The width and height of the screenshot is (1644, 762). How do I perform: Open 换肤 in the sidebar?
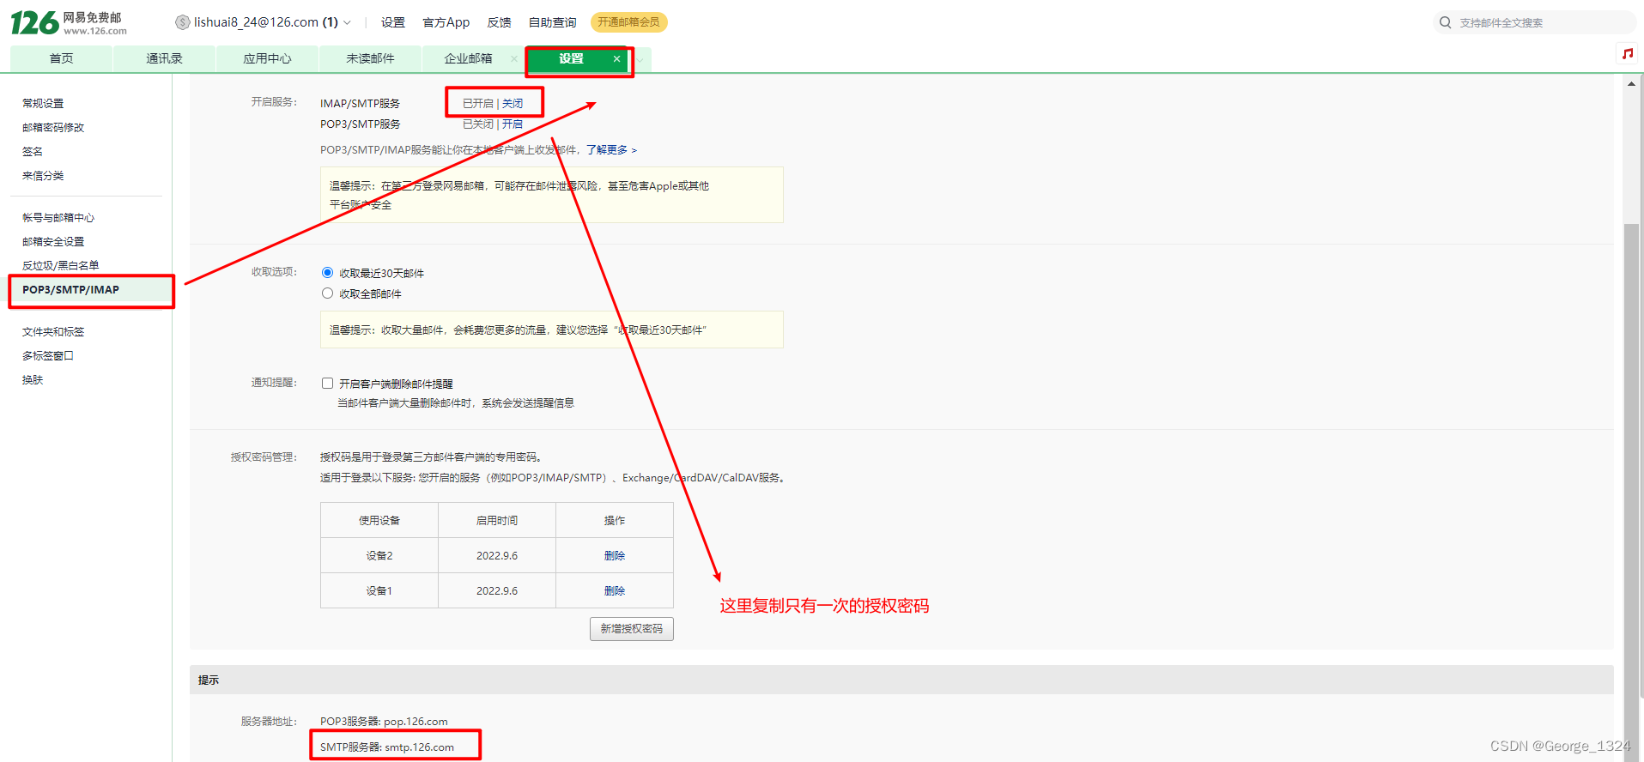[33, 379]
